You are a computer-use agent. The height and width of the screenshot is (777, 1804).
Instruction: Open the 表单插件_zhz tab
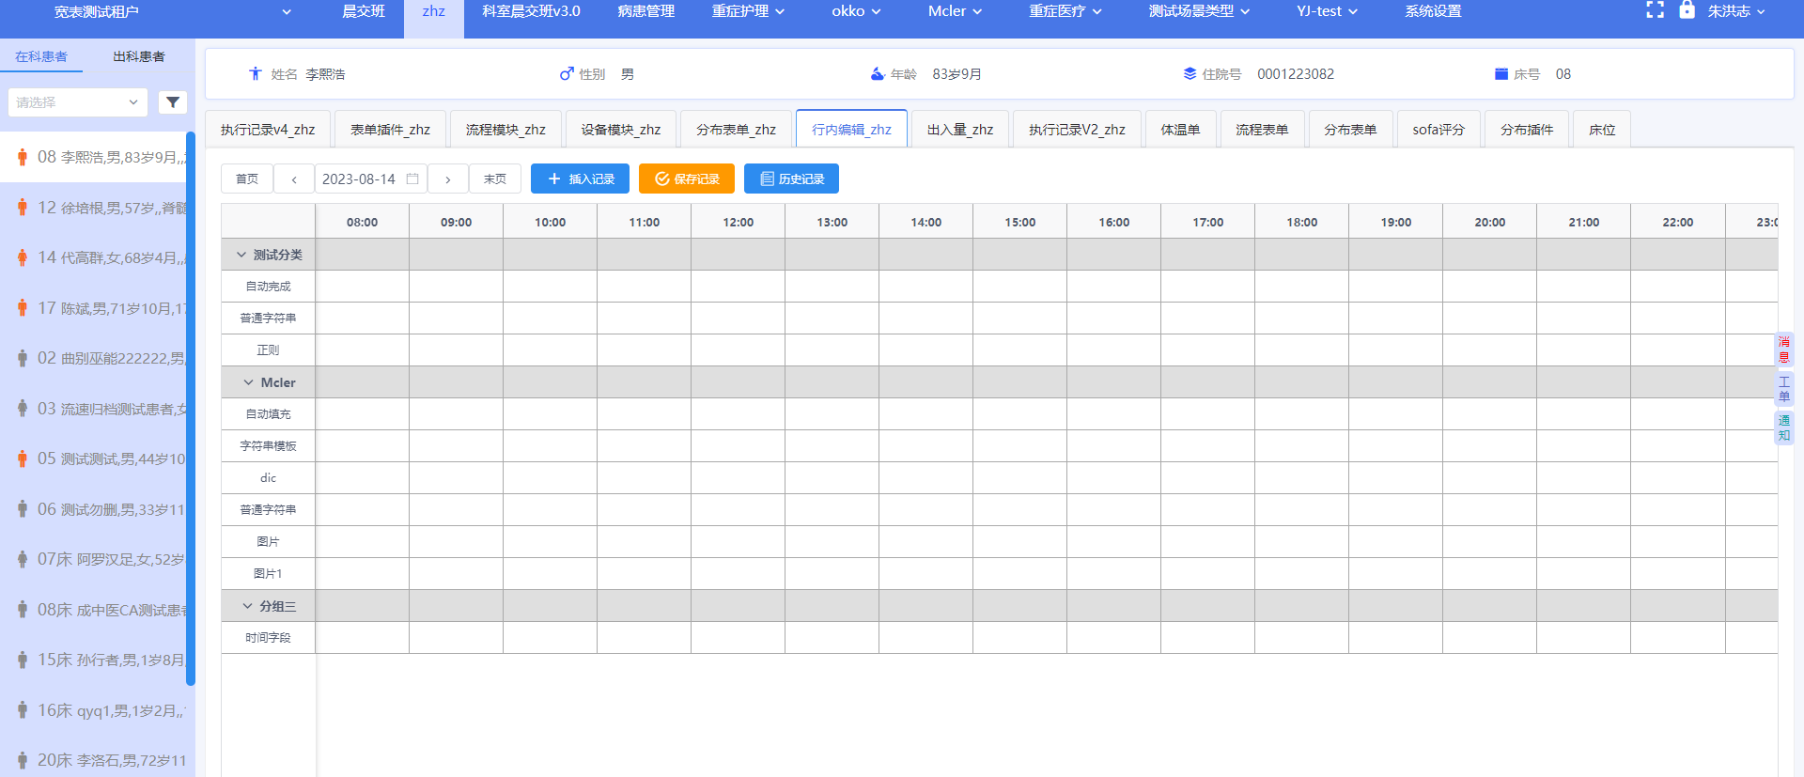(390, 130)
